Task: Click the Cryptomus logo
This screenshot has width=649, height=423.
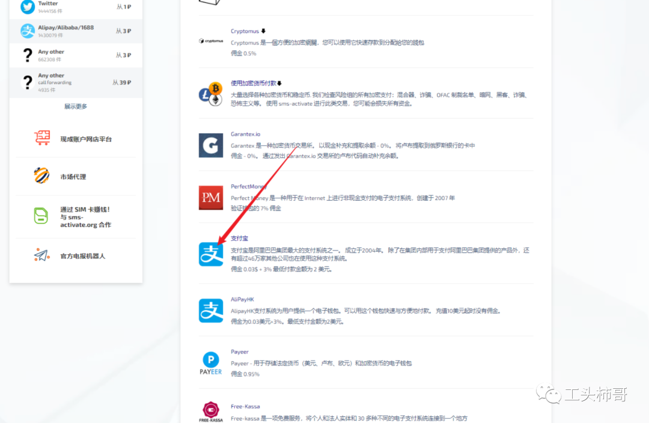Action: pyautogui.click(x=210, y=41)
